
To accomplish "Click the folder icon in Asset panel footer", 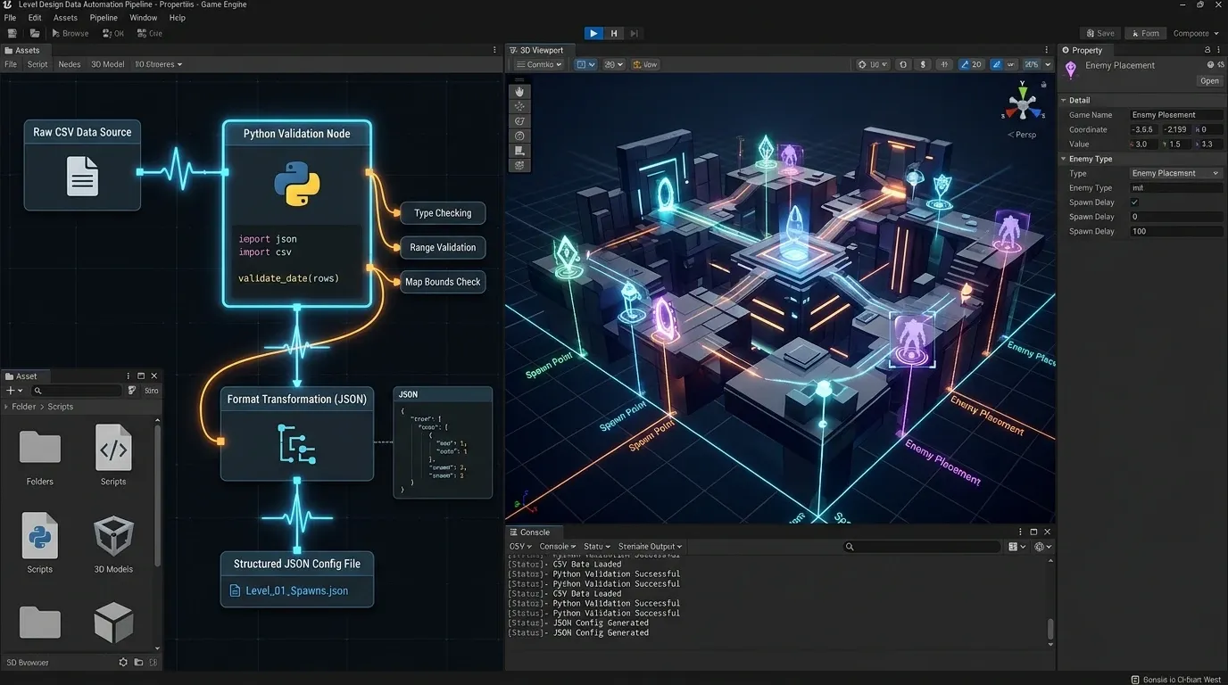I will 138,663.
